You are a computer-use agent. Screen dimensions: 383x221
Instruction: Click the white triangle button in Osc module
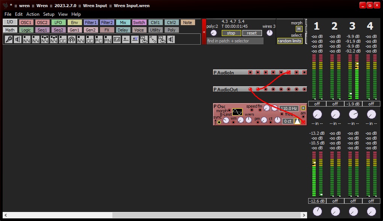pyautogui.click(x=297, y=121)
